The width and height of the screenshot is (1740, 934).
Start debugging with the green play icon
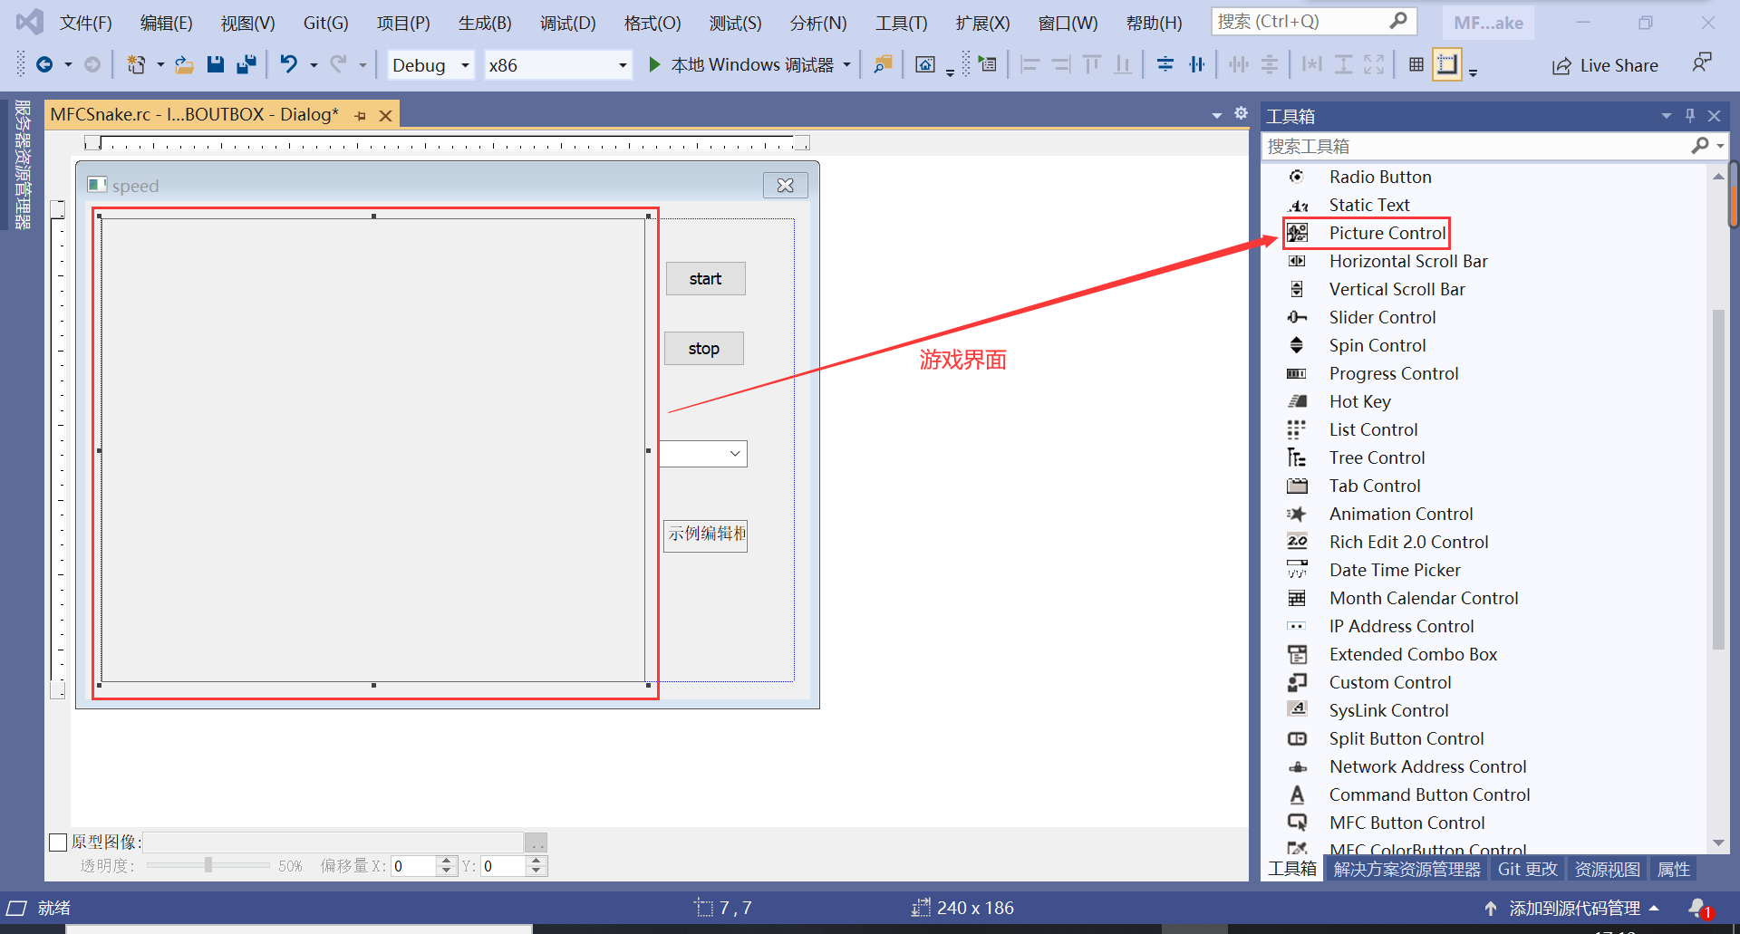[x=654, y=64]
